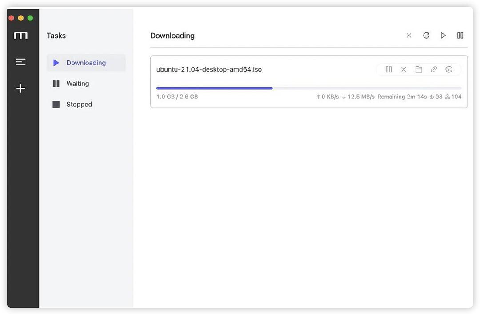This screenshot has height=314, width=480.
Task: Pause all tasks from top toolbar
Action: 460,36
